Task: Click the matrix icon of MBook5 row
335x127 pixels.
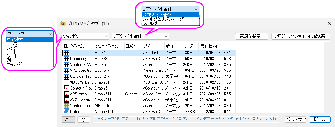Action: 67,106
